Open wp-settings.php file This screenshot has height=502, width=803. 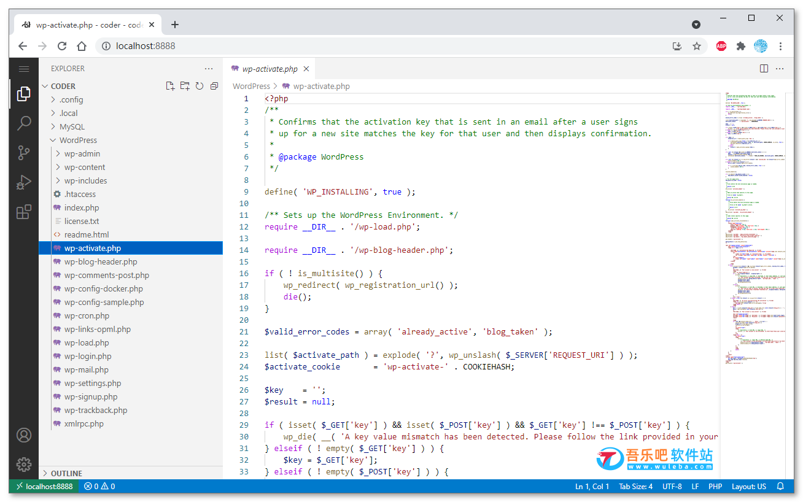tap(131, 383)
